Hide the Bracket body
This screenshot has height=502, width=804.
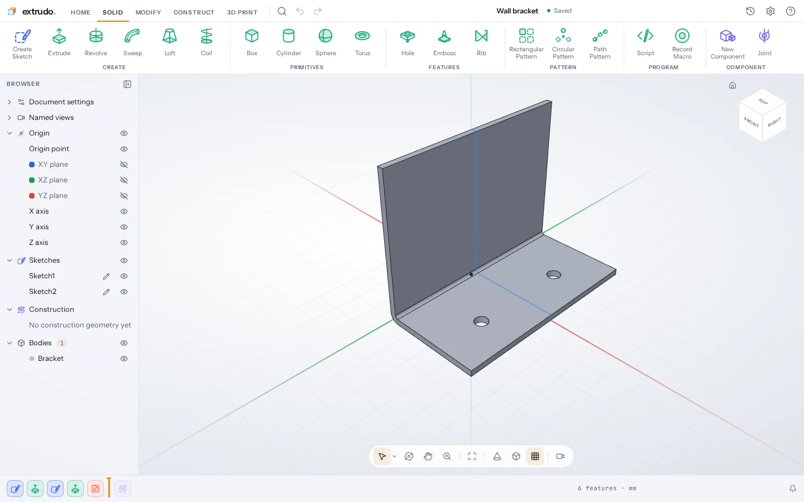click(124, 359)
